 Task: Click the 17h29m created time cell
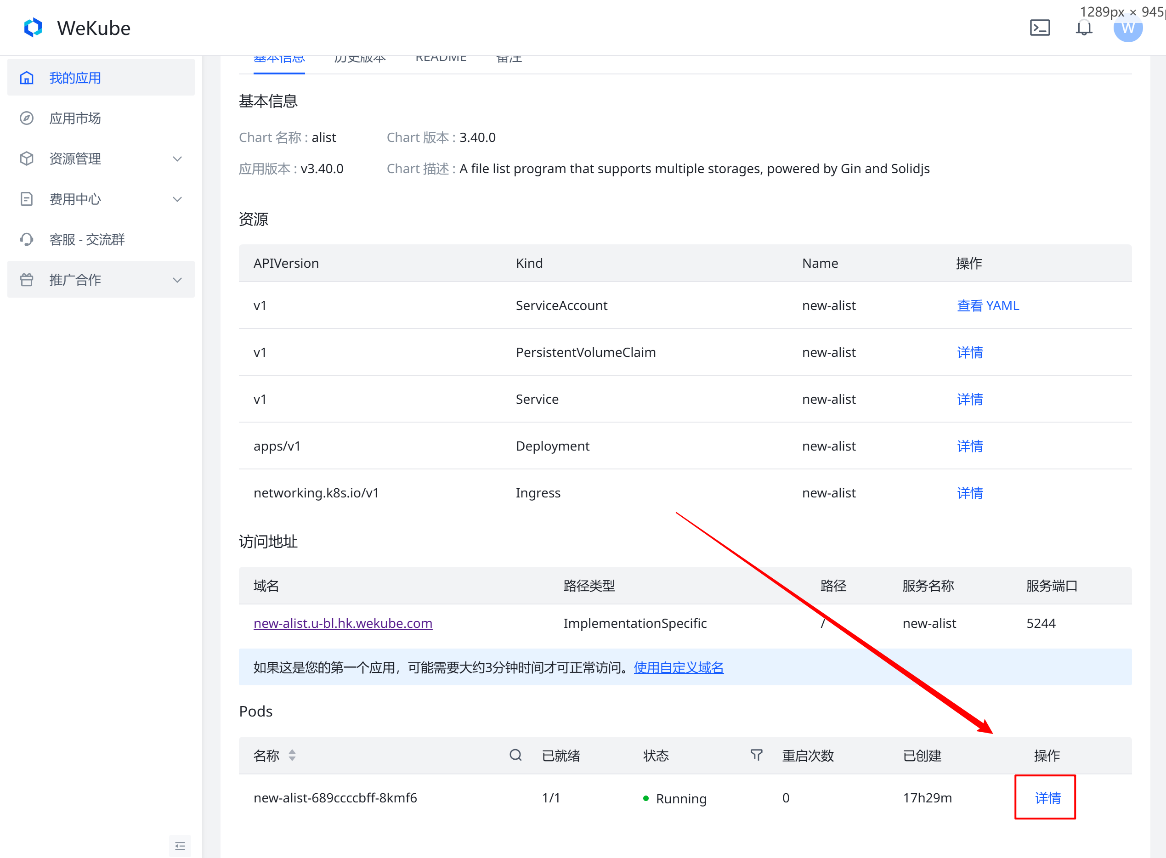(927, 798)
